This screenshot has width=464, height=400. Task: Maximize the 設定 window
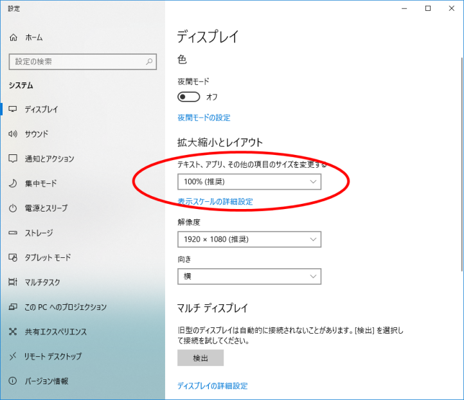(428, 8)
